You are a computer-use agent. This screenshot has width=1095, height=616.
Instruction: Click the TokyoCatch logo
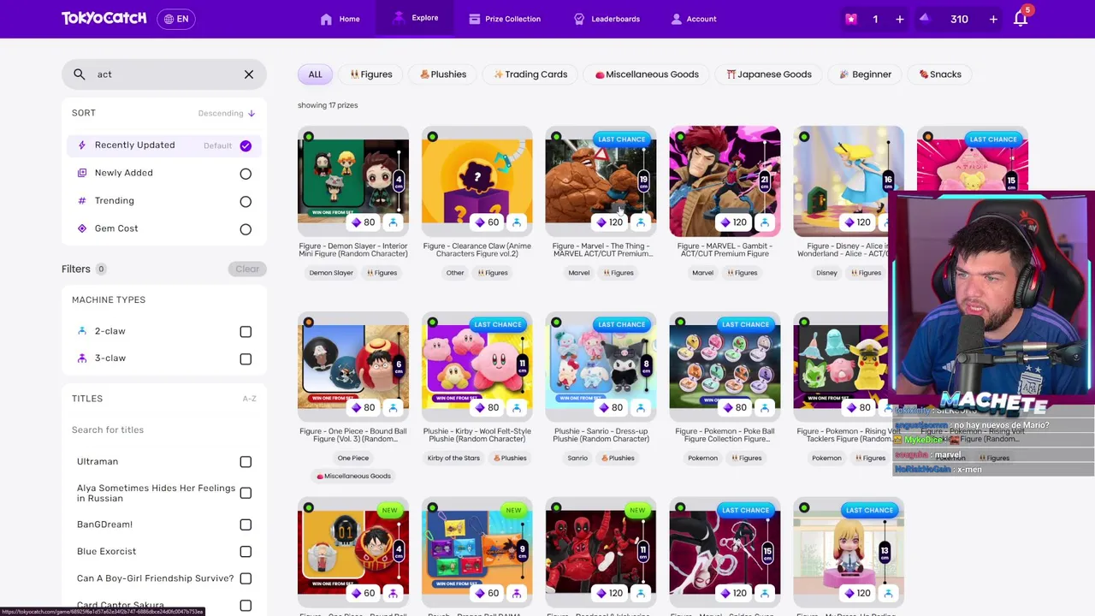coord(104,18)
